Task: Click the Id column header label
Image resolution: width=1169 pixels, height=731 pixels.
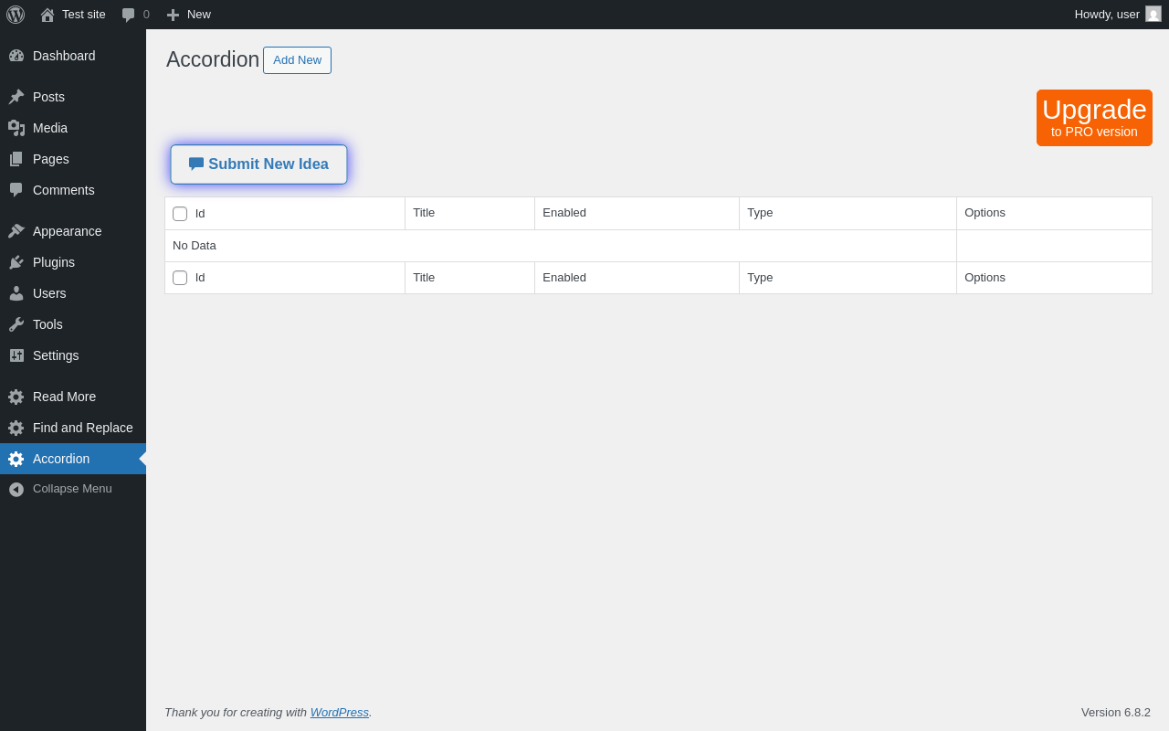Action: click(200, 214)
